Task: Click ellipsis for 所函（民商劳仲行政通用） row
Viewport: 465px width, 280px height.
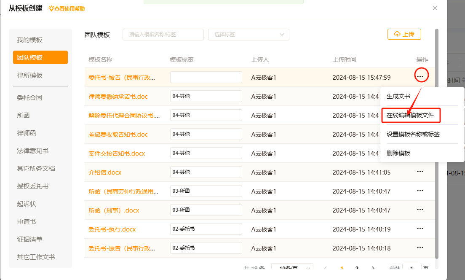Action: [x=420, y=191]
